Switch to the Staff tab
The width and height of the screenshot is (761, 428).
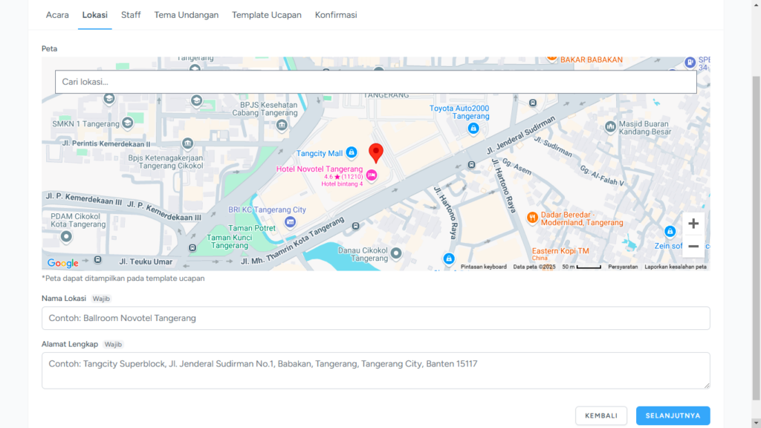point(131,14)
